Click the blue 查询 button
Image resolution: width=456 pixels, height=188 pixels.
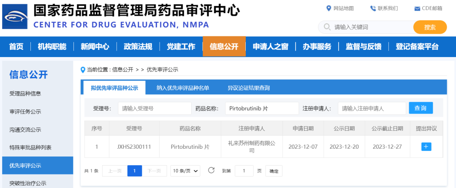coord(421,108)
